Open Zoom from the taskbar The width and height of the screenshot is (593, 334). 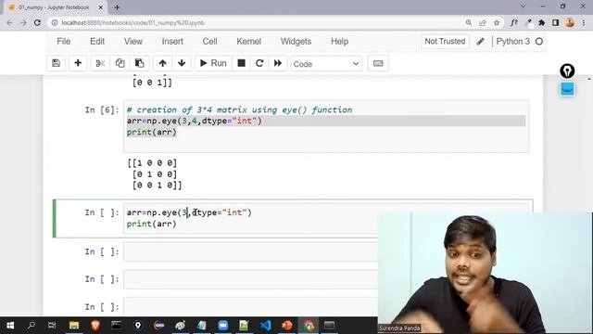coord(223,326)
